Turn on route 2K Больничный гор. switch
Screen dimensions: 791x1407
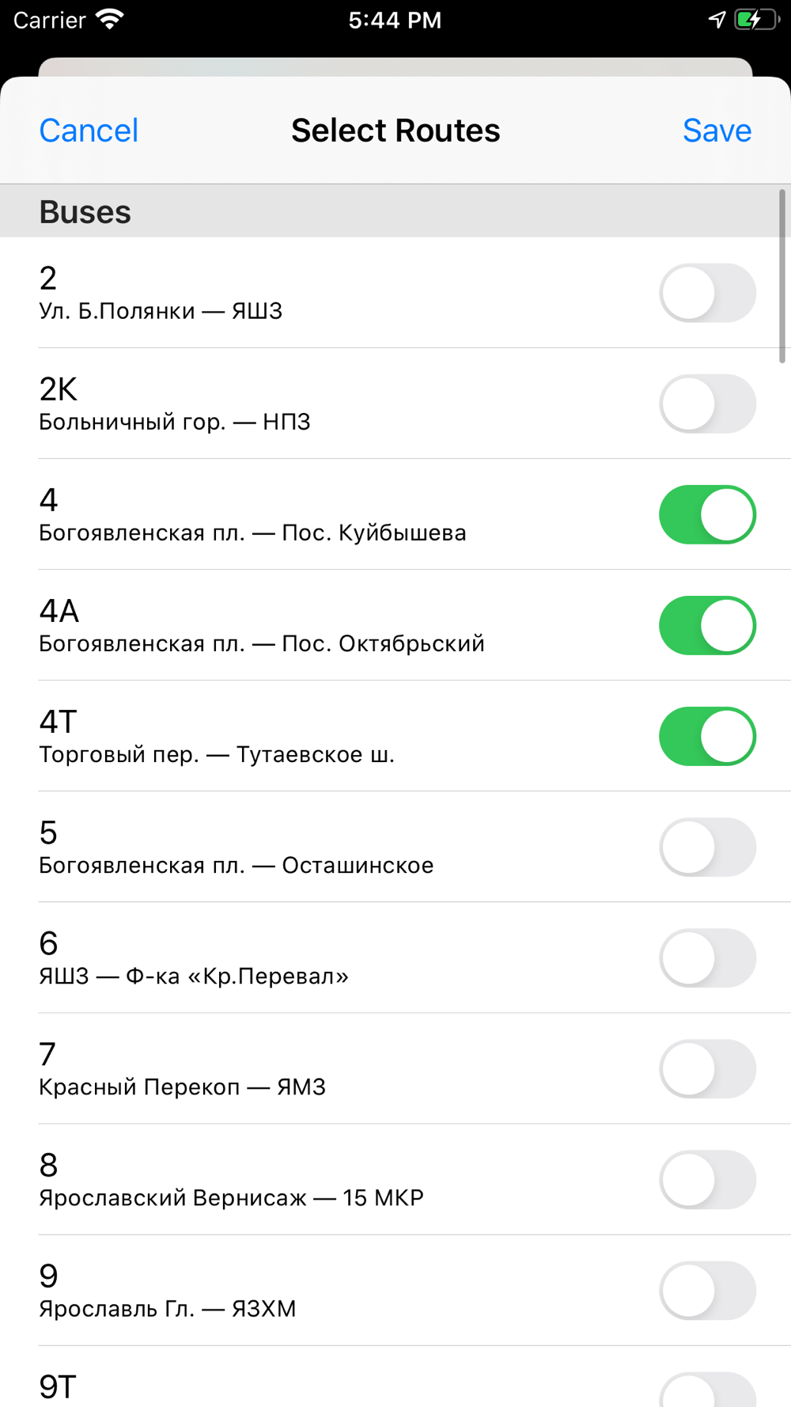[707, 404]
